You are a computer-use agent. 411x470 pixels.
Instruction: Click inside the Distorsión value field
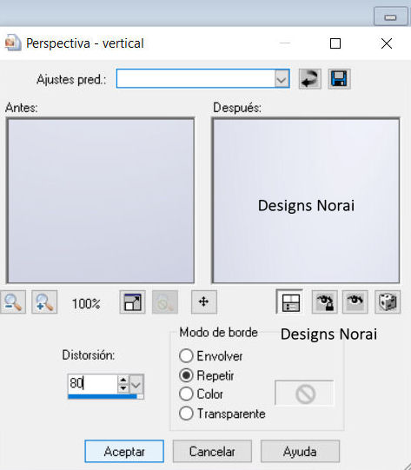(x=93, y=383)
